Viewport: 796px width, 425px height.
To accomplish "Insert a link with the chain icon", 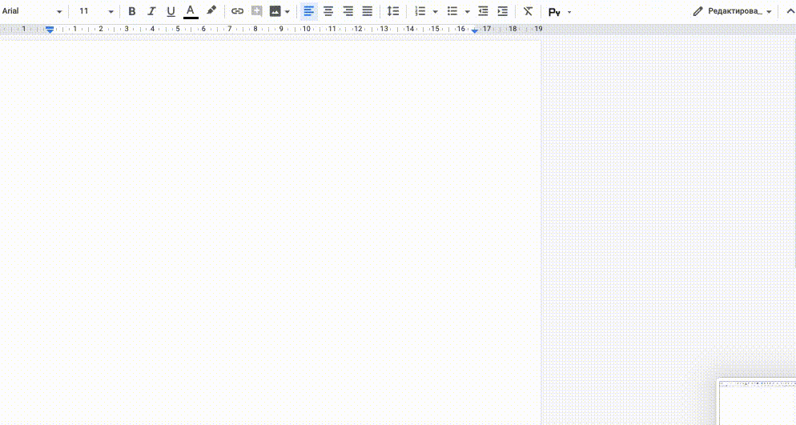I will click(x=237, y=11).
